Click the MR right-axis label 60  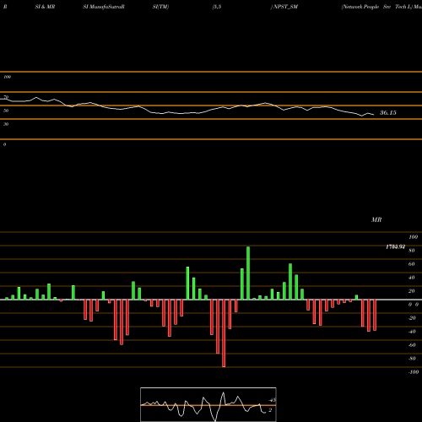[x=412, y=264]
